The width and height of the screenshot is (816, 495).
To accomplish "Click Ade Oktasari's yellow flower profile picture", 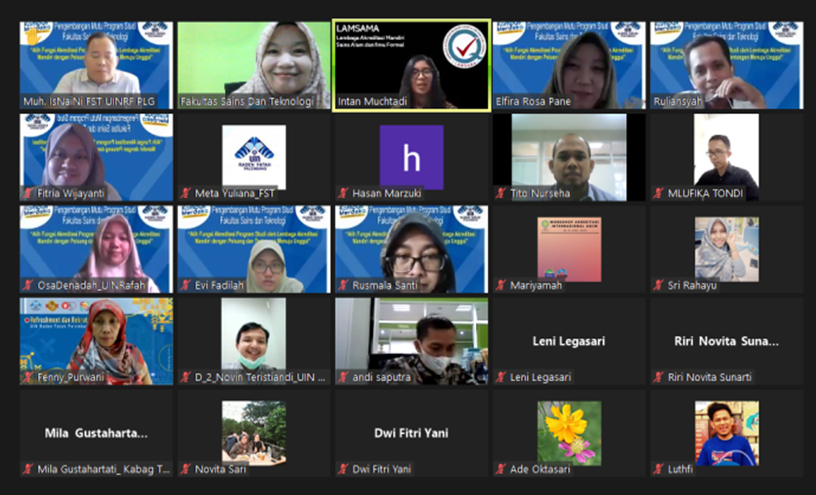I will click(x=569, y=433).
